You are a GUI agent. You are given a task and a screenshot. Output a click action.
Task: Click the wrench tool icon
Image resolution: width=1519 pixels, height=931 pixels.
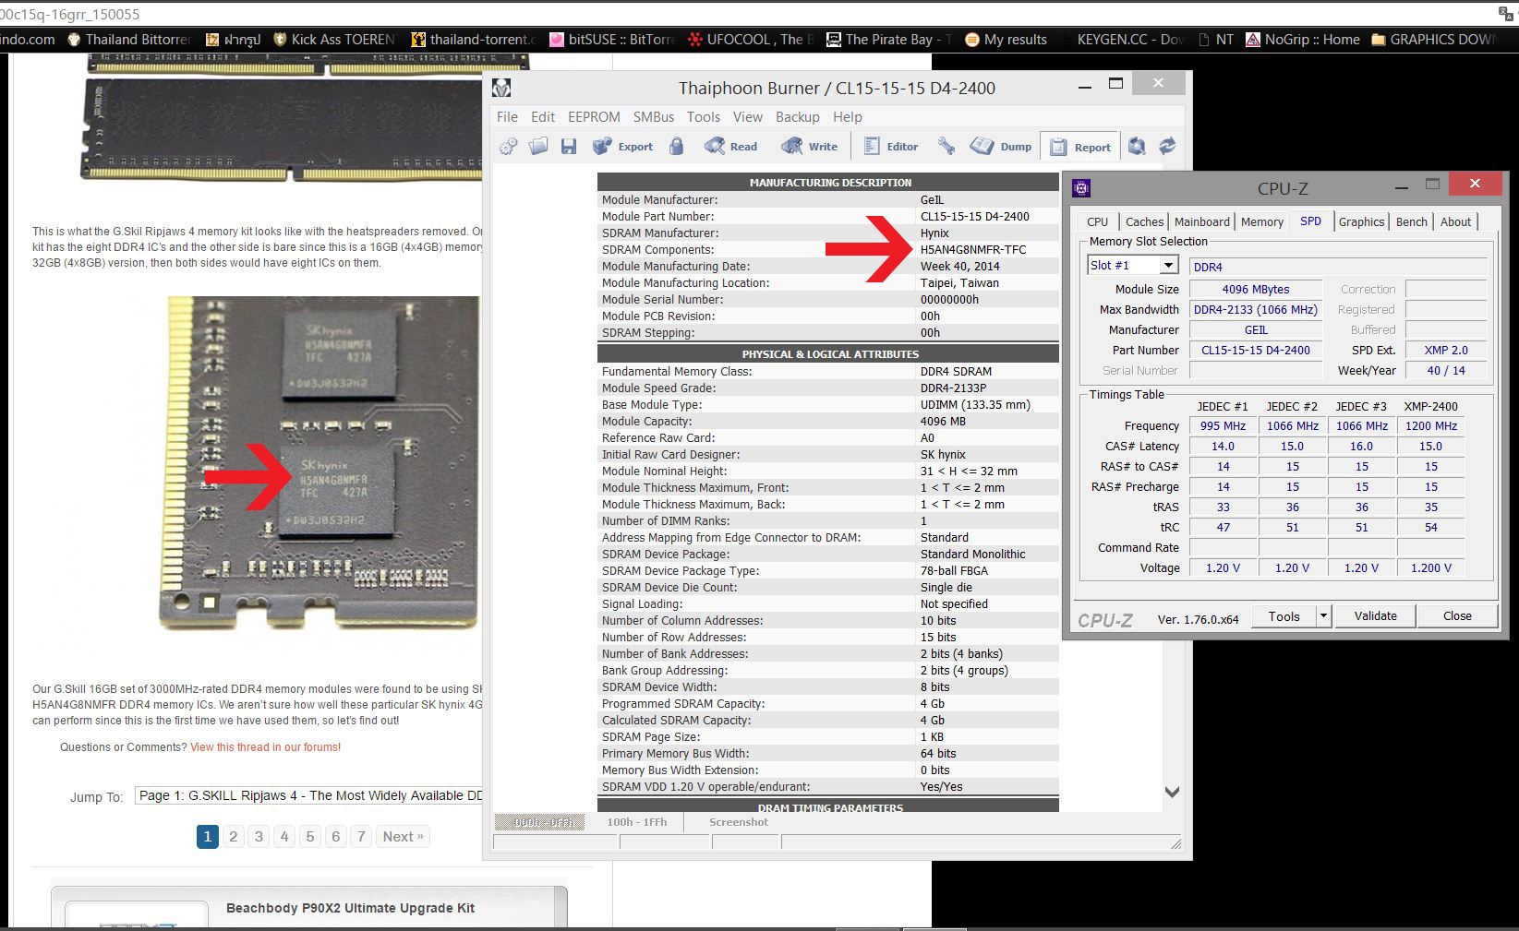(946, 147)
